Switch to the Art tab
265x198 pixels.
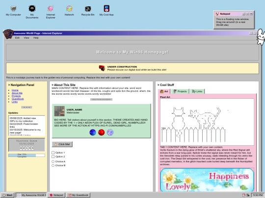[164, 91]
